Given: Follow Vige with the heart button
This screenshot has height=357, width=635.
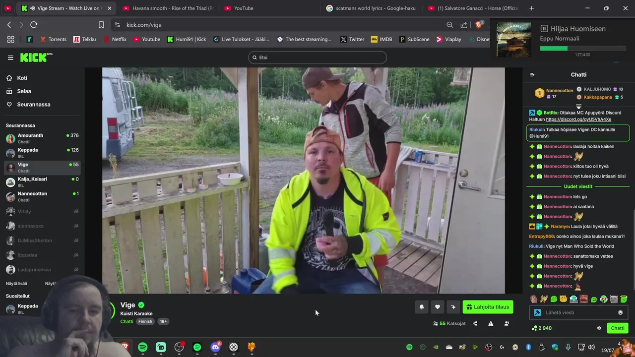Looking at the screenshot, I should (438, 307).
